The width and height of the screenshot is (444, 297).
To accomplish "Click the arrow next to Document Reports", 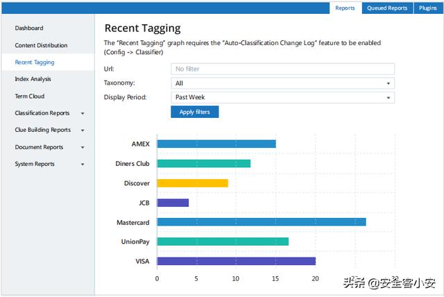I will tap(83, 148).
